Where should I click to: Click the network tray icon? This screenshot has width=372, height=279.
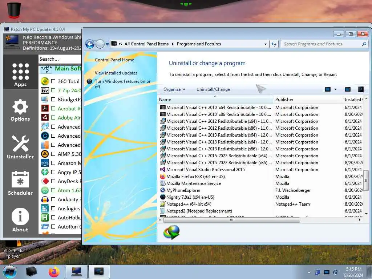[327, 272]
